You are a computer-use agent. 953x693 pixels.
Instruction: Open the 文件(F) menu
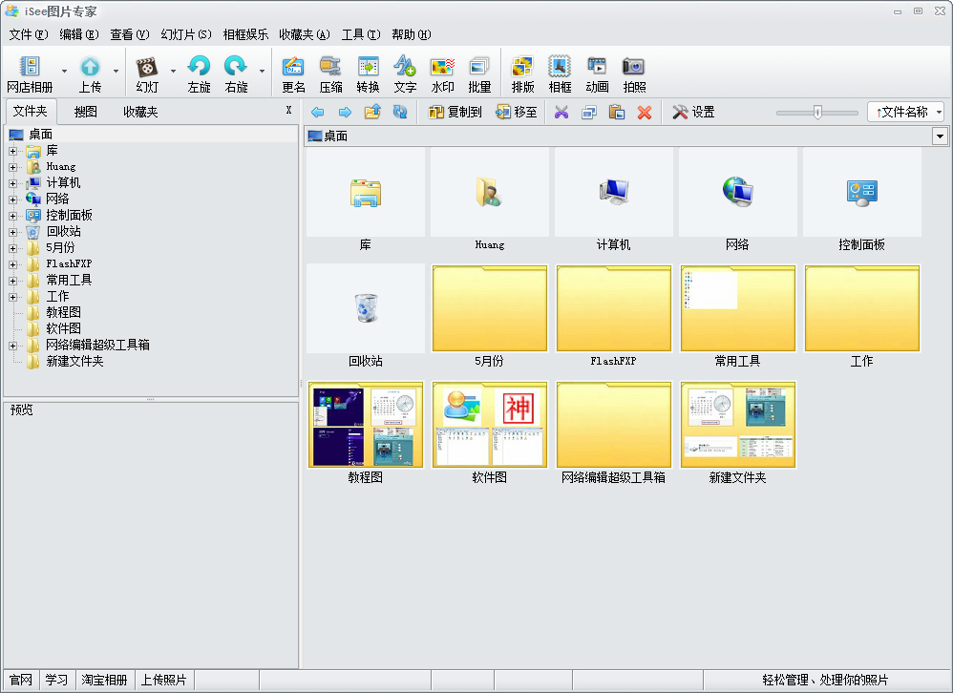[28, 34]
